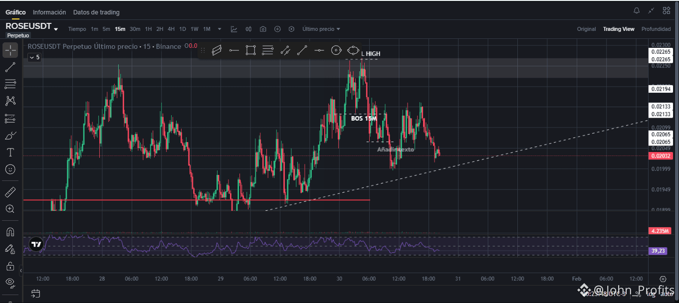
Task: Open the Fibonacci and Gann tools
Action: coord(10,84)
